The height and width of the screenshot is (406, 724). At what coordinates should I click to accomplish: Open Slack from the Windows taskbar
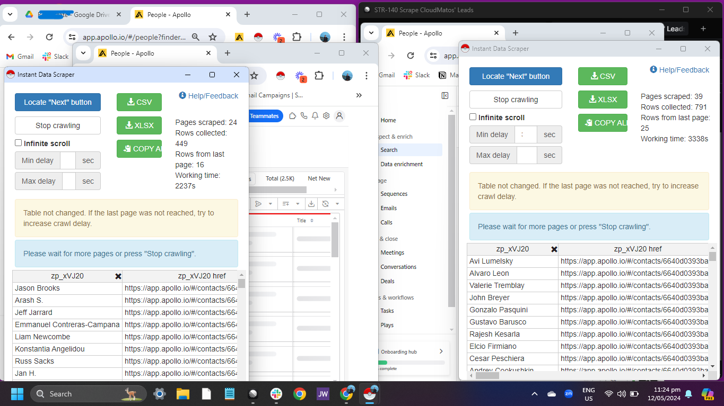(x=276, y=394)
